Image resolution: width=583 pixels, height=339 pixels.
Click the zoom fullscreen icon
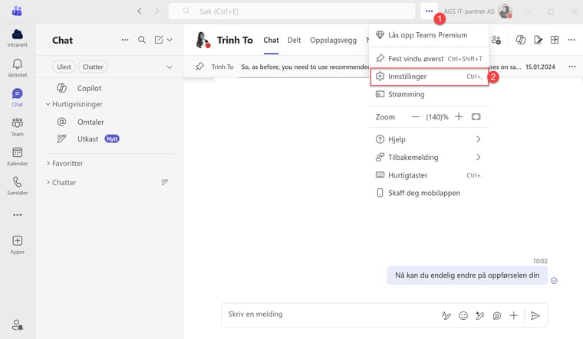[476, 117]
